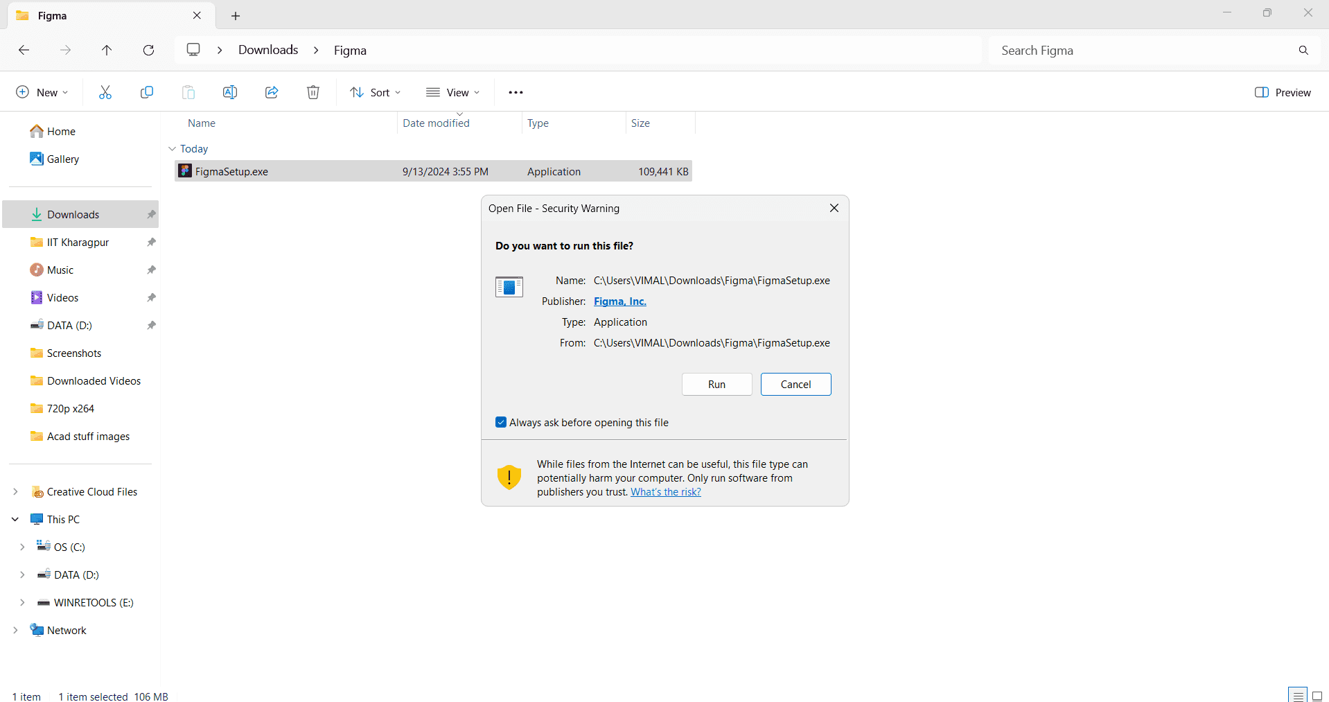1329x702 pixels.
Task: Click the Rename icon in the toolbar
Action: [229, 91]
